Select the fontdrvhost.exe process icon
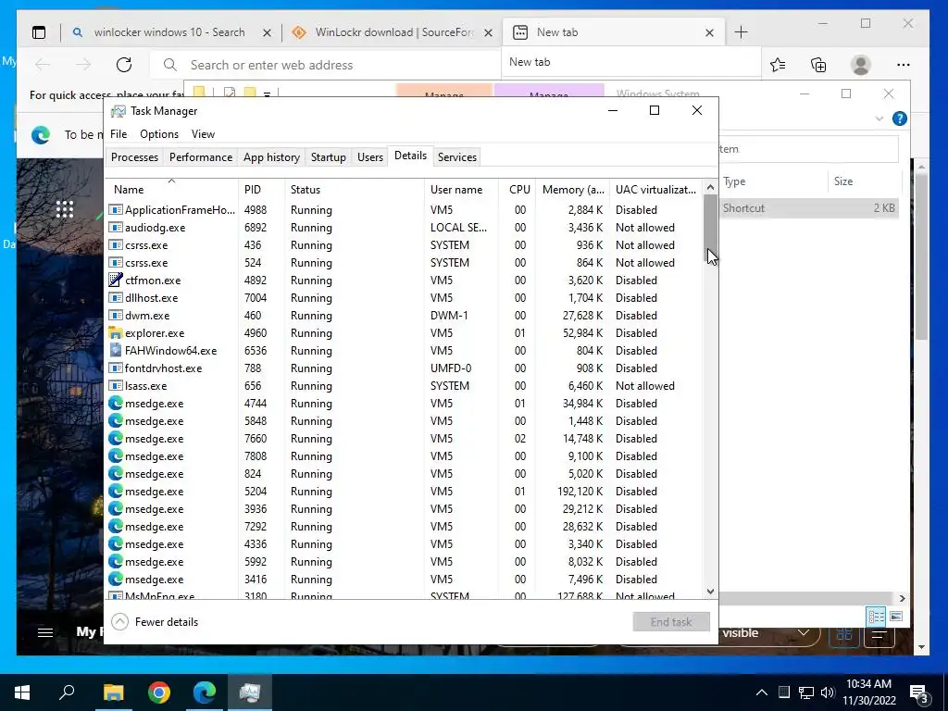The image size is (948, 711). point(115,368)
